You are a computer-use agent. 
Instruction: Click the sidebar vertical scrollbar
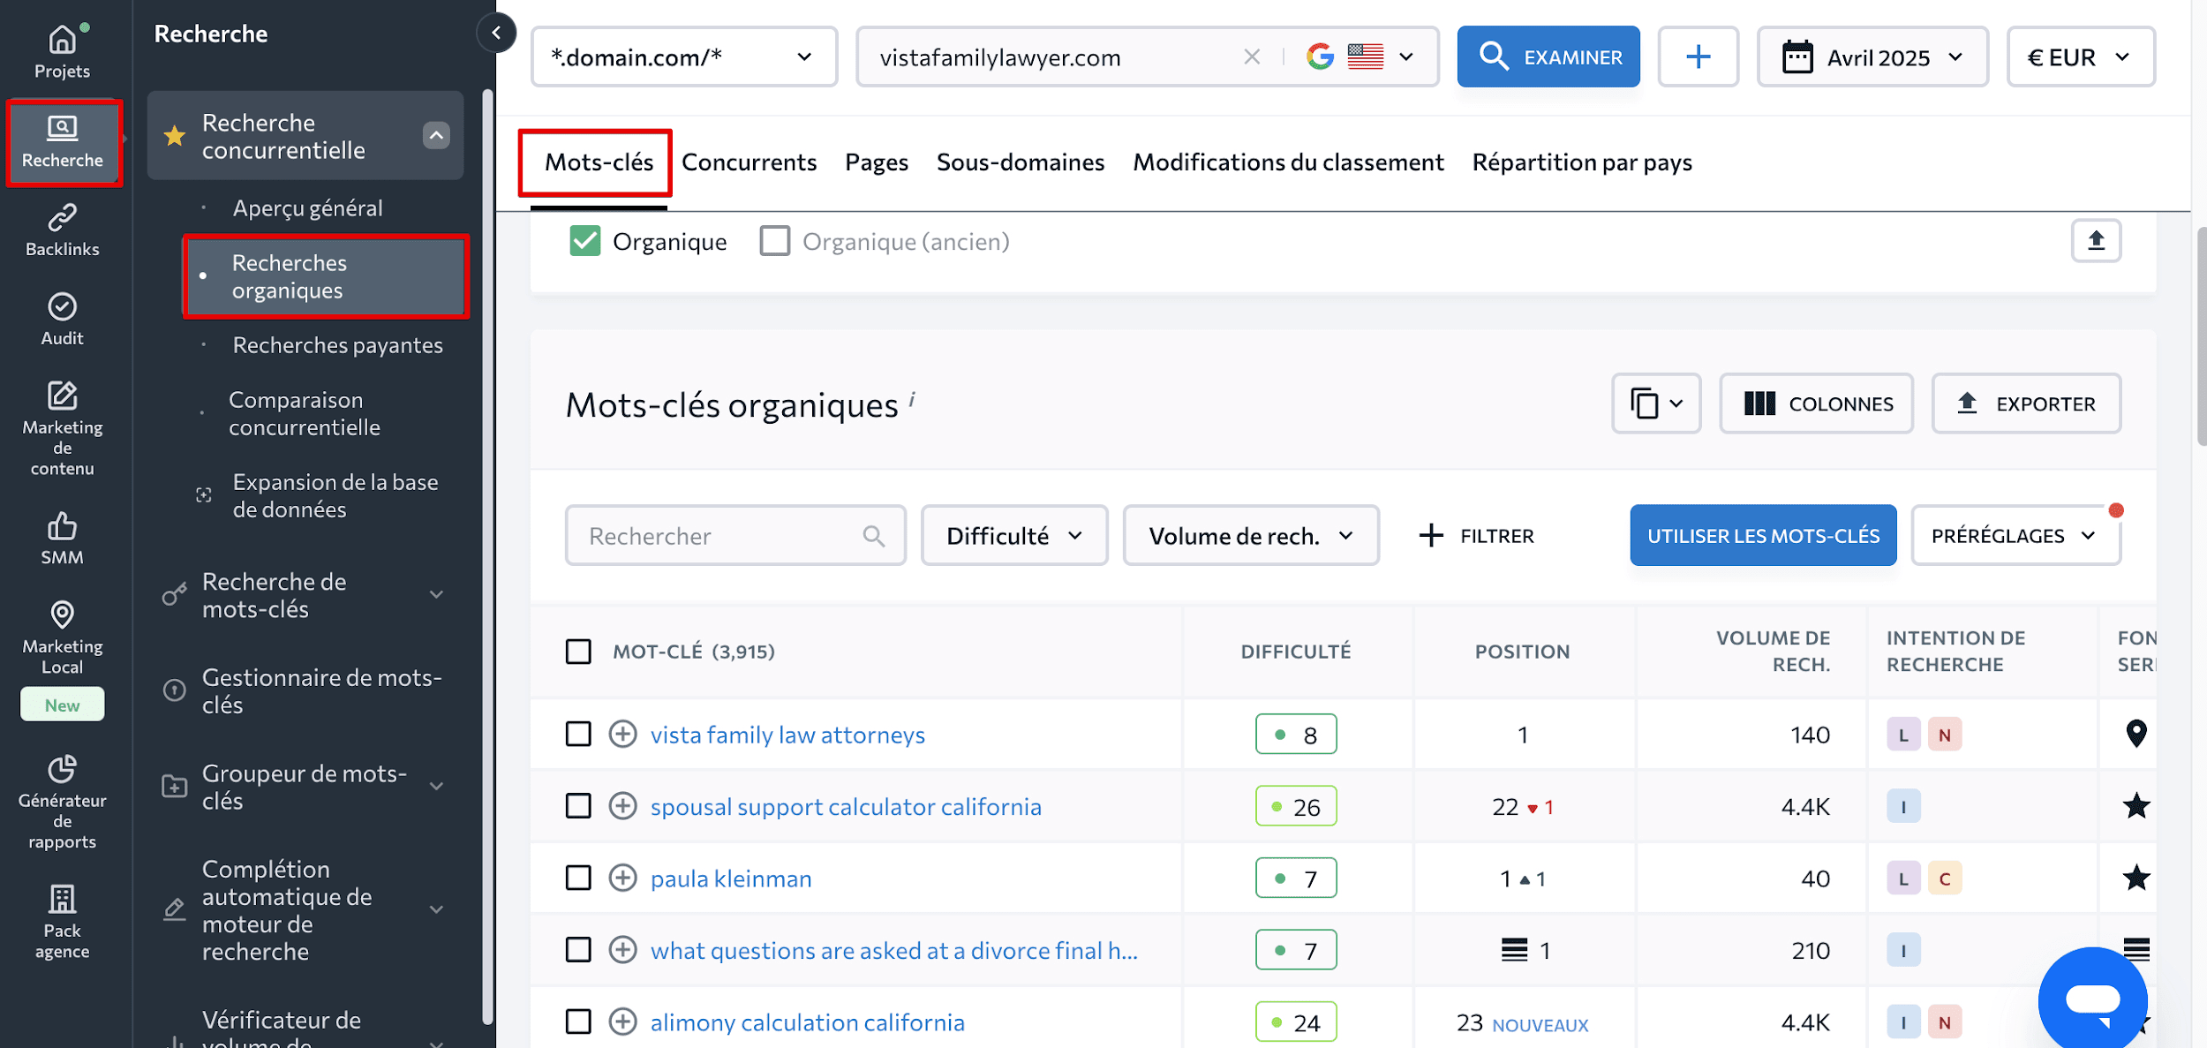point(487,556)
